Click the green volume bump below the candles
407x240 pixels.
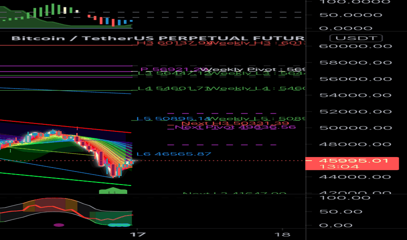coord(113,190)
